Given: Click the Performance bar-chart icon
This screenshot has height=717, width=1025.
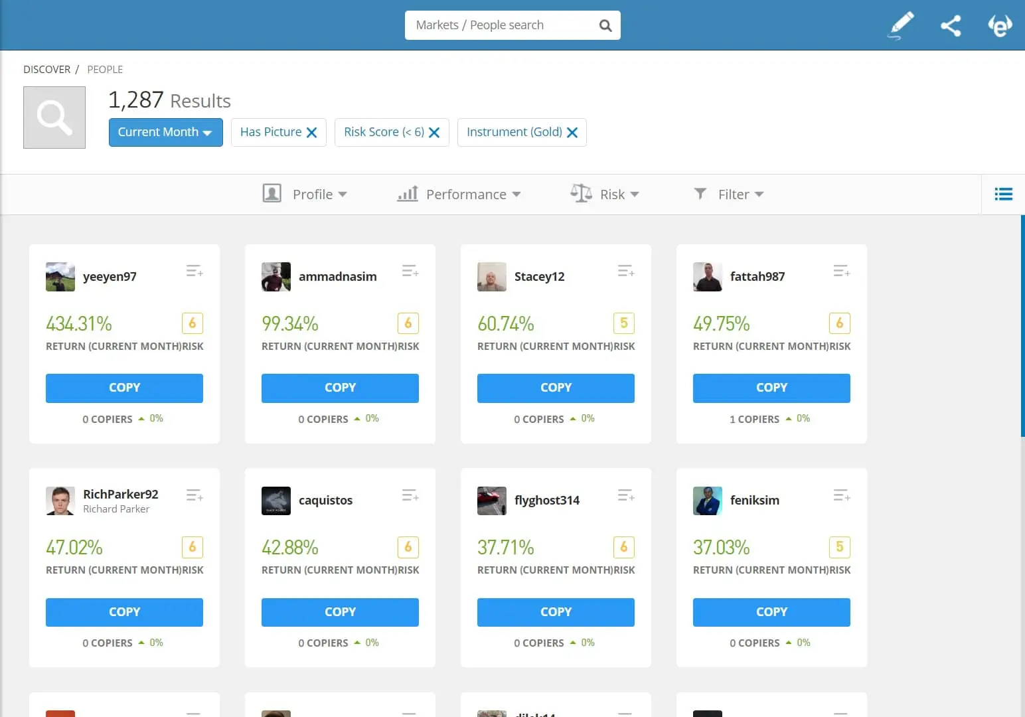Looking at the screenshot, I should click(407, 194).
